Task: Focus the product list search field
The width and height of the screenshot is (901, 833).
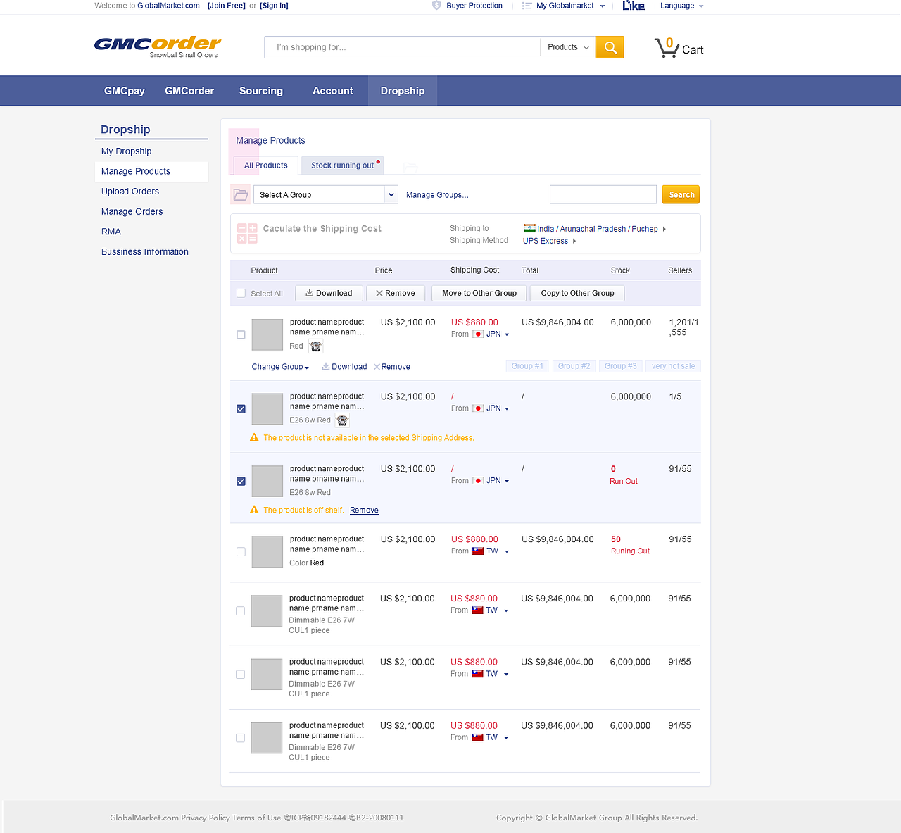Action: [603, 194]
